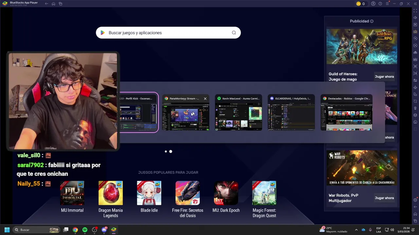
Task: Open the MU Immortal game
Action: point(72,197)
